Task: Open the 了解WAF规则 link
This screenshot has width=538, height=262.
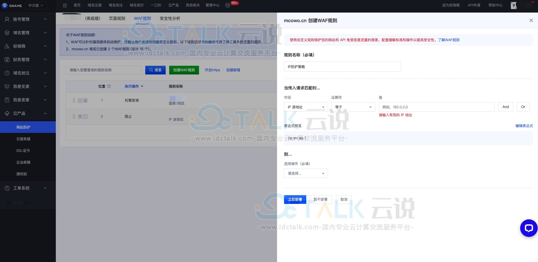Action: tap(449, 40)
